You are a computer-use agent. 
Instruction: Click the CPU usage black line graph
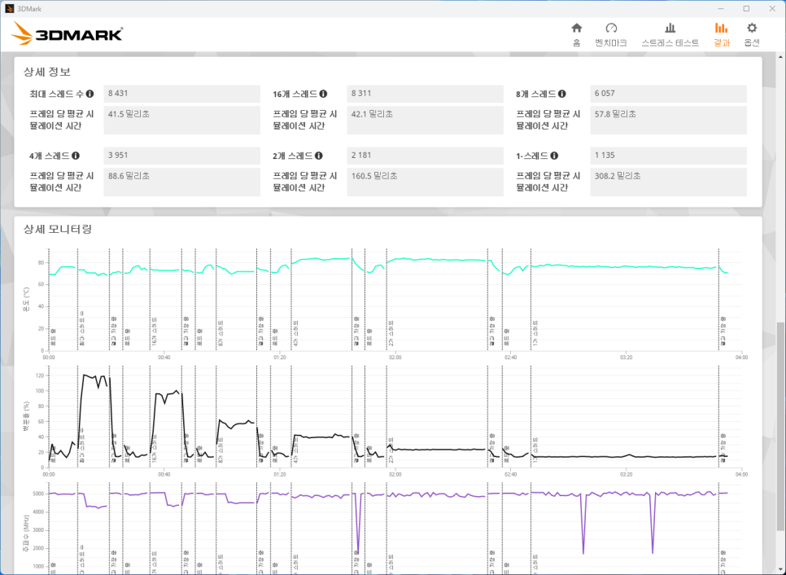pyautogui.click(x=439, y=449)
